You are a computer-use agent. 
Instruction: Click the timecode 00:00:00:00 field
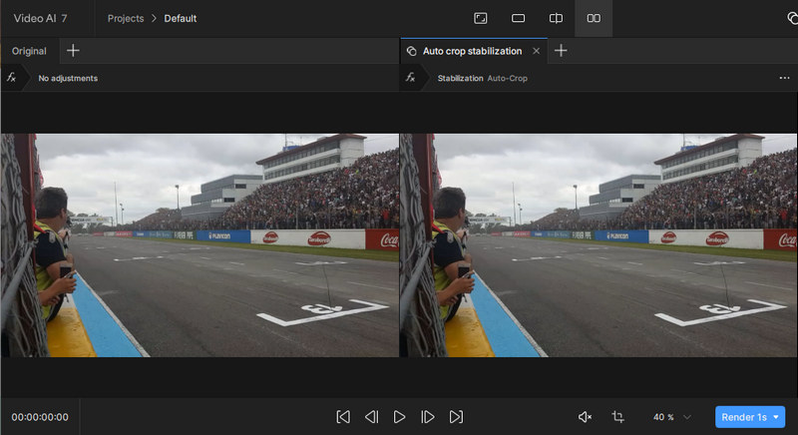pos(40,417)
